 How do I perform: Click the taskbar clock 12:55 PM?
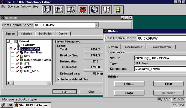(x=178, y=105)
